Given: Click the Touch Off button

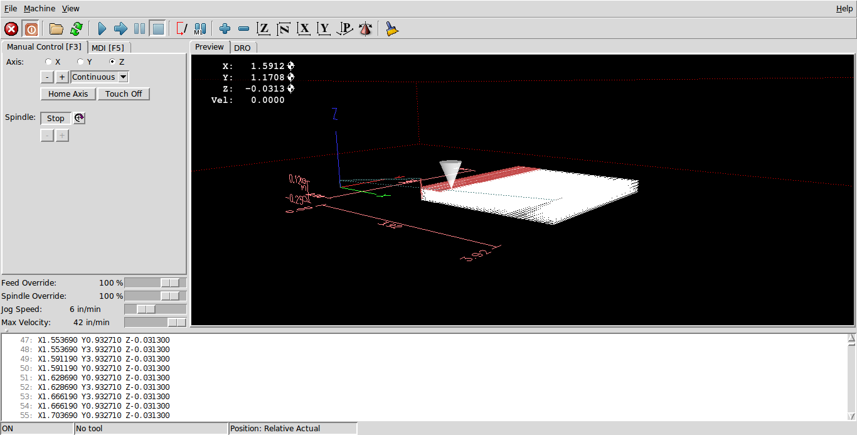Looking at the screenshot, I should 124,94.
